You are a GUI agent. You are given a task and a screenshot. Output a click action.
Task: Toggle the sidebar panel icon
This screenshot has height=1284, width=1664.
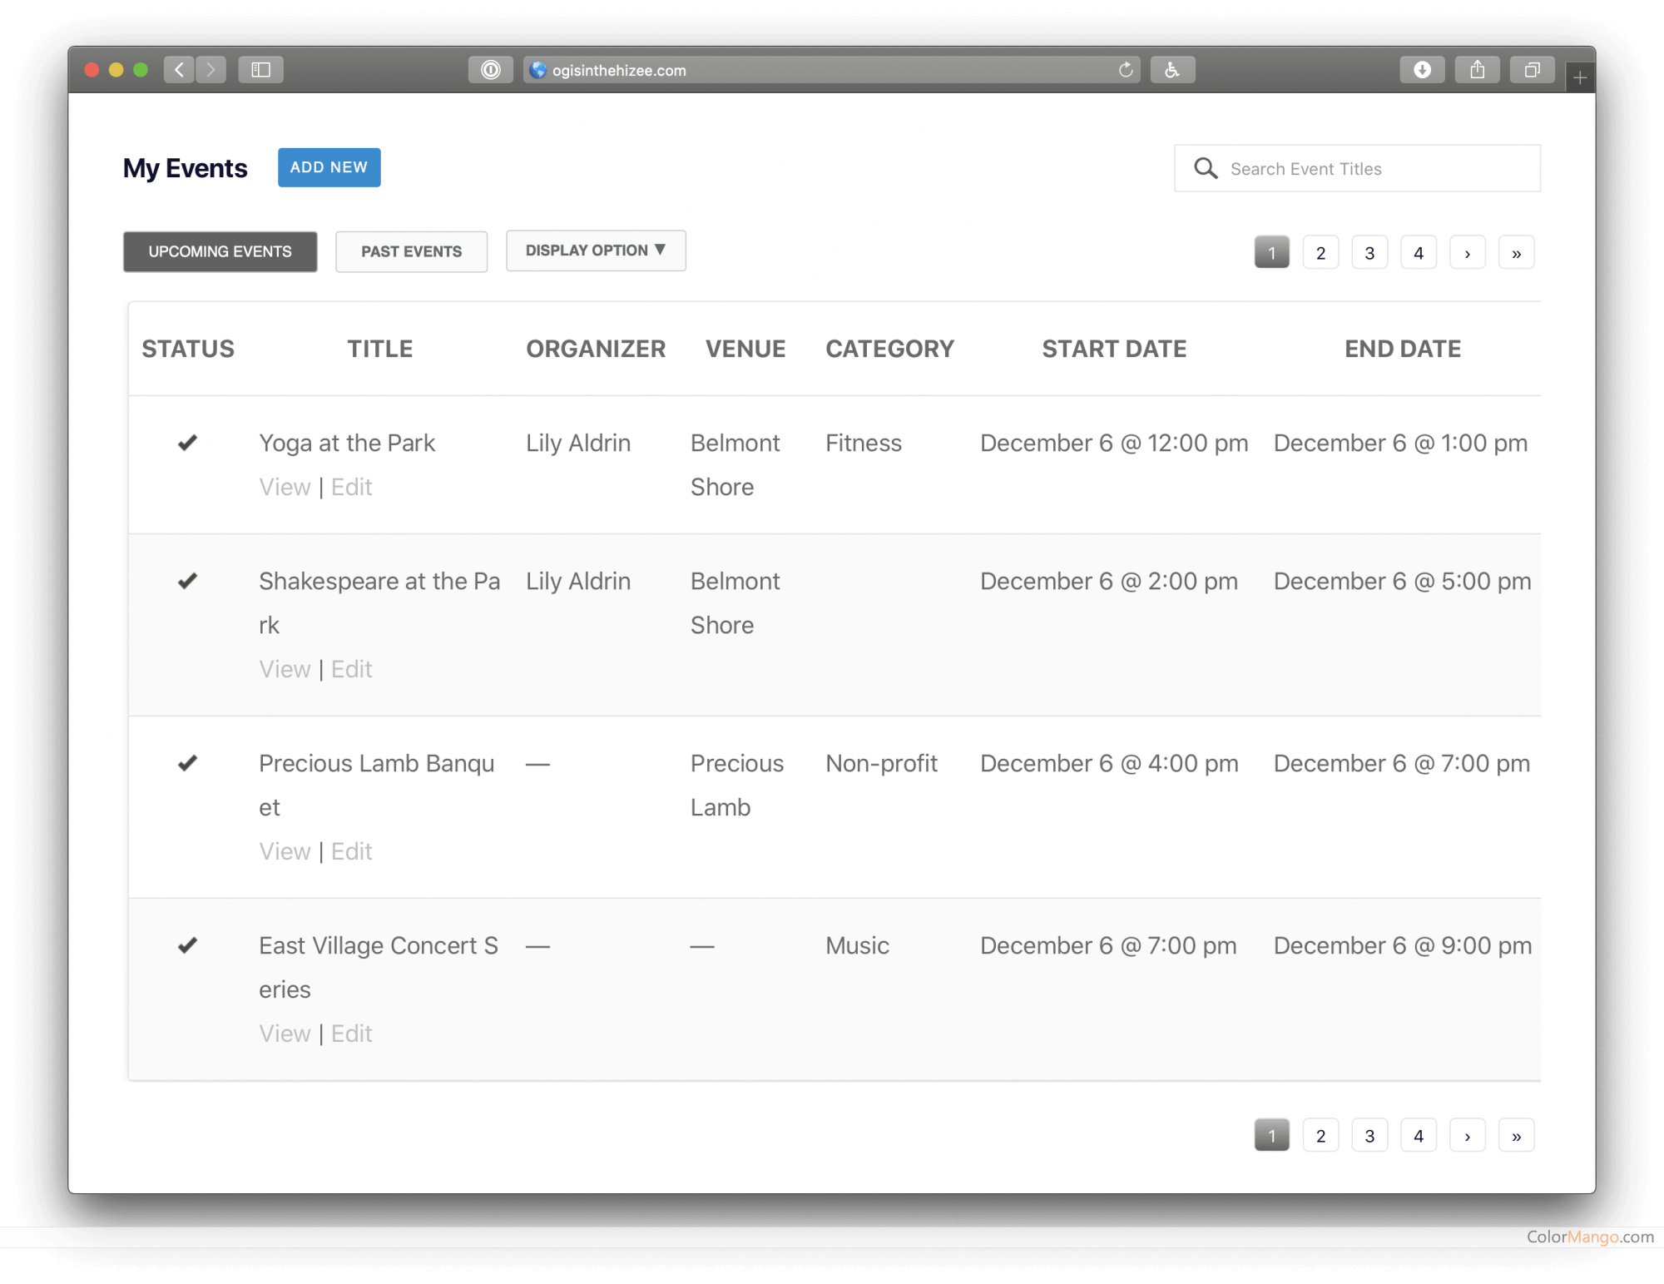pyautogui.click(x=261, y=70)
